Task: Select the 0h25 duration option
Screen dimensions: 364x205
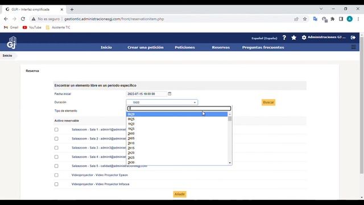Action: pos(177,119)
